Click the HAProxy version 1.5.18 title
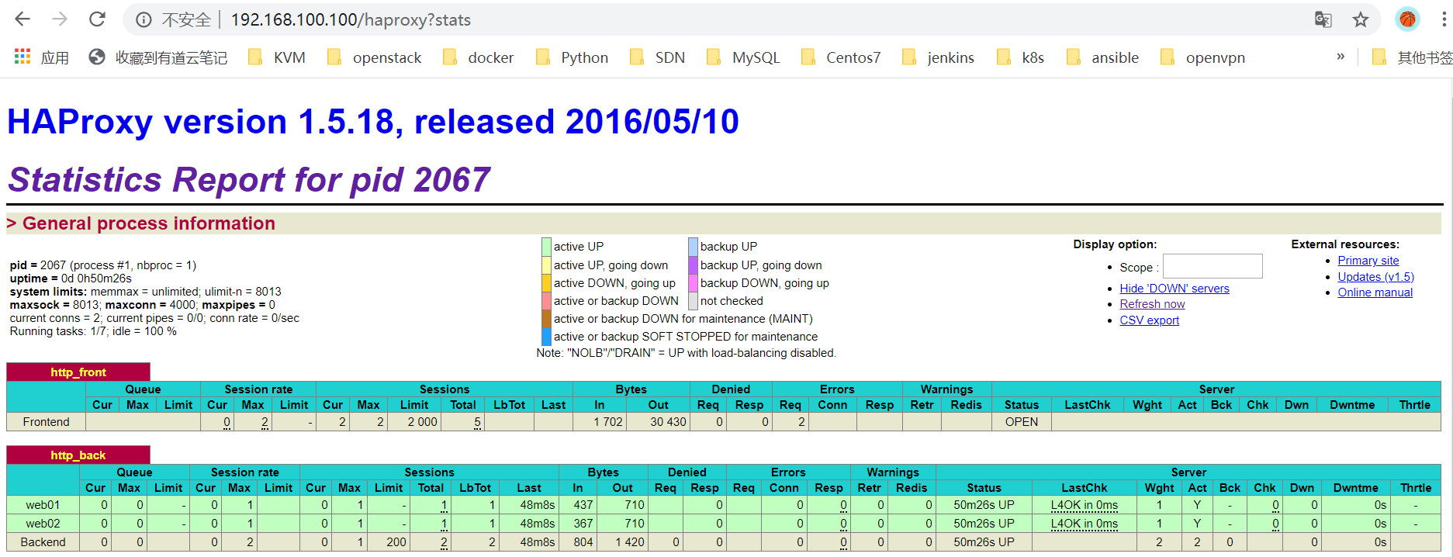 tap(373, 121)
